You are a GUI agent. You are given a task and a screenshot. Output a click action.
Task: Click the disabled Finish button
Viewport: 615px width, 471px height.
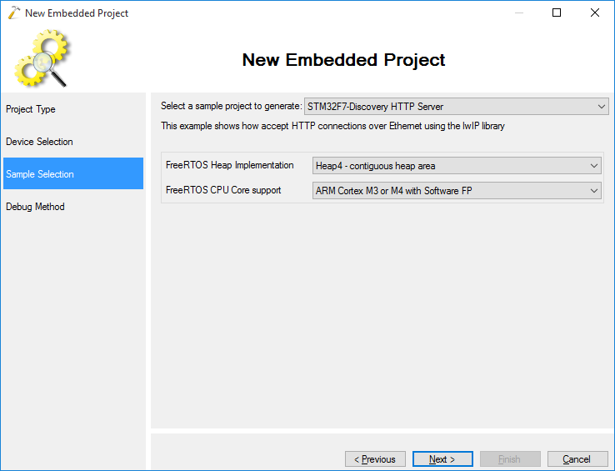pyautogui.click(x=510, y=458)
